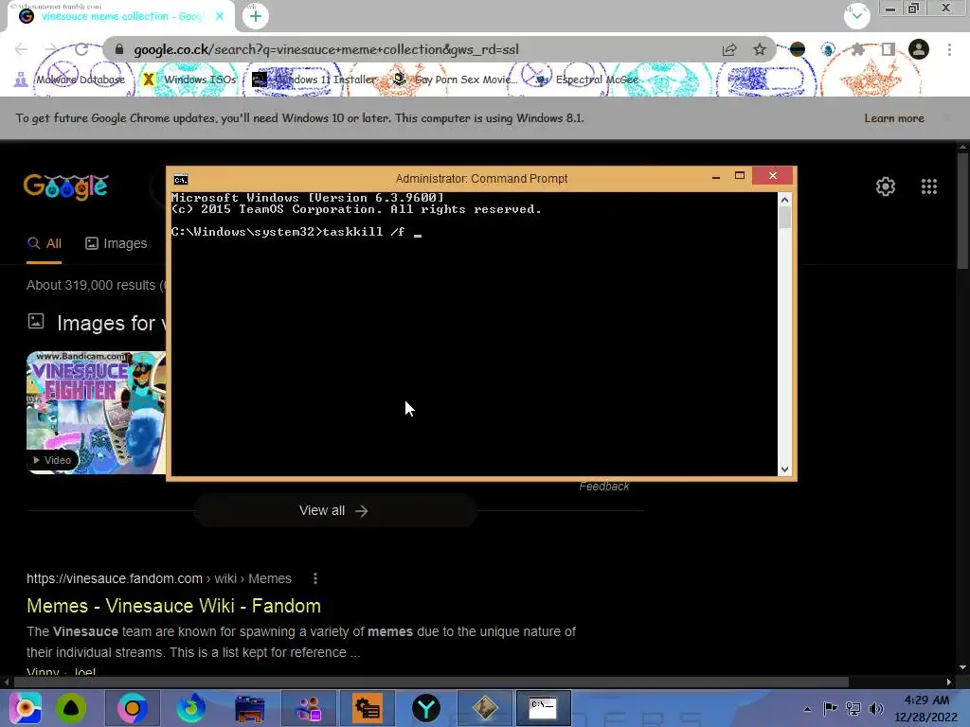This screenshot has height=727, width=970.
Task: Click the browser page vertical scrollbar thumb
Action: coord(963,210)
